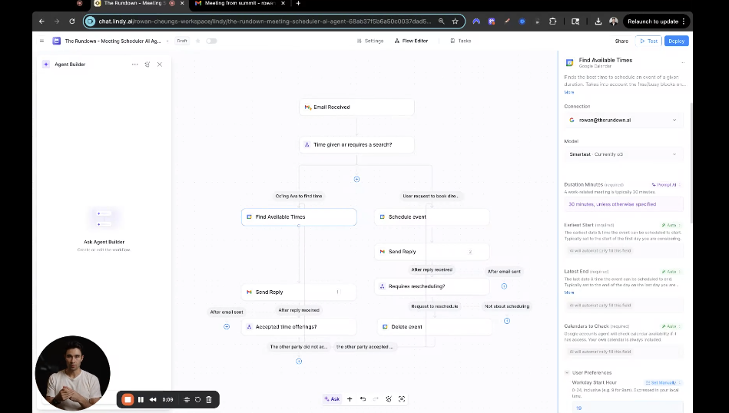The width and height of the screenshot is (729, 413).
Task: Clear the Agent Builder chat with broom icon
Action: [147, 64]
